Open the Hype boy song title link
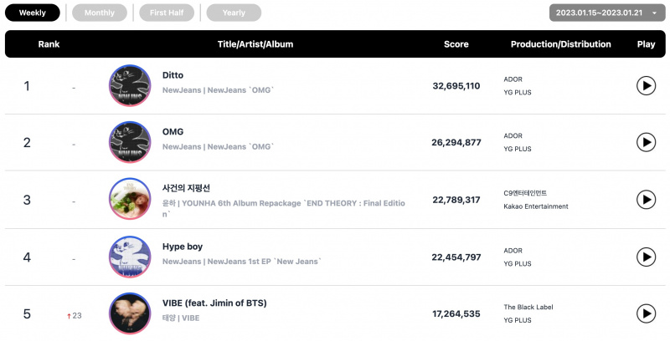 point(183,247)
